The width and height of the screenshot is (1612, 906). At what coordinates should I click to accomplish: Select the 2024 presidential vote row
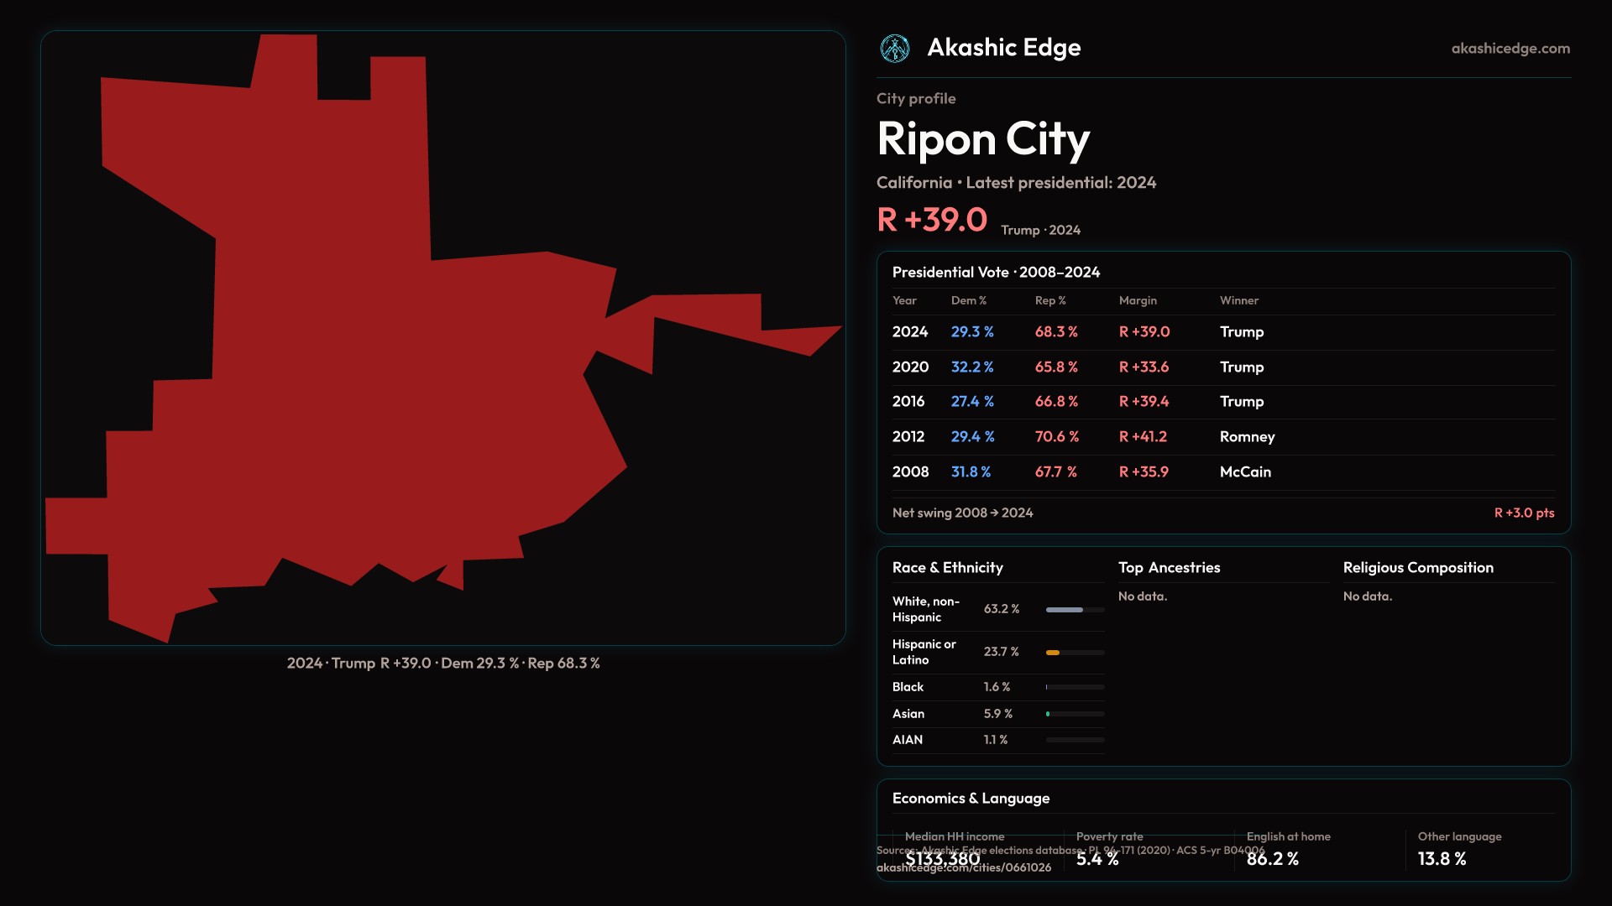click(x=1222, y=332)
